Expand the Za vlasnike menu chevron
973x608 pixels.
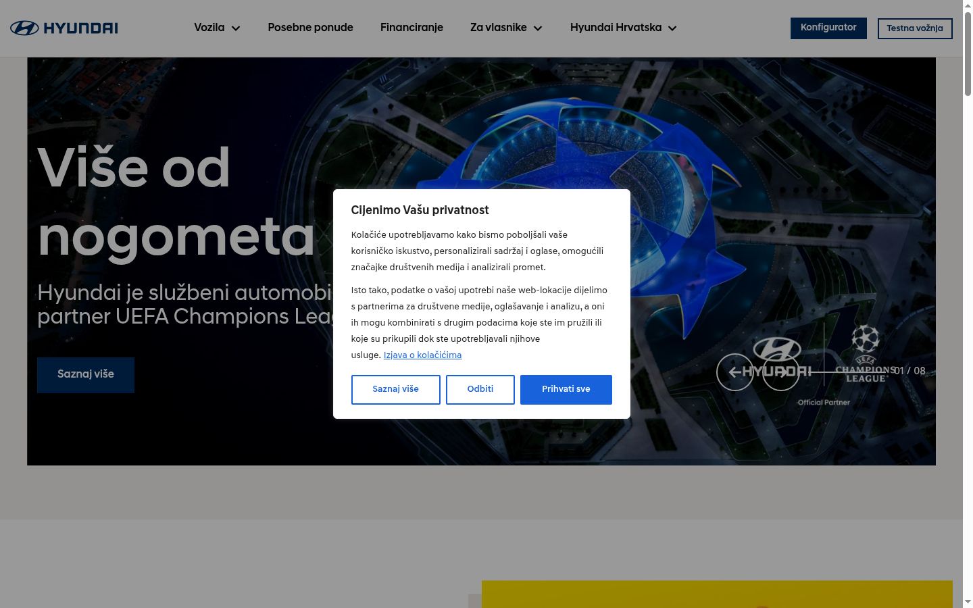click(x=538, y=28)
